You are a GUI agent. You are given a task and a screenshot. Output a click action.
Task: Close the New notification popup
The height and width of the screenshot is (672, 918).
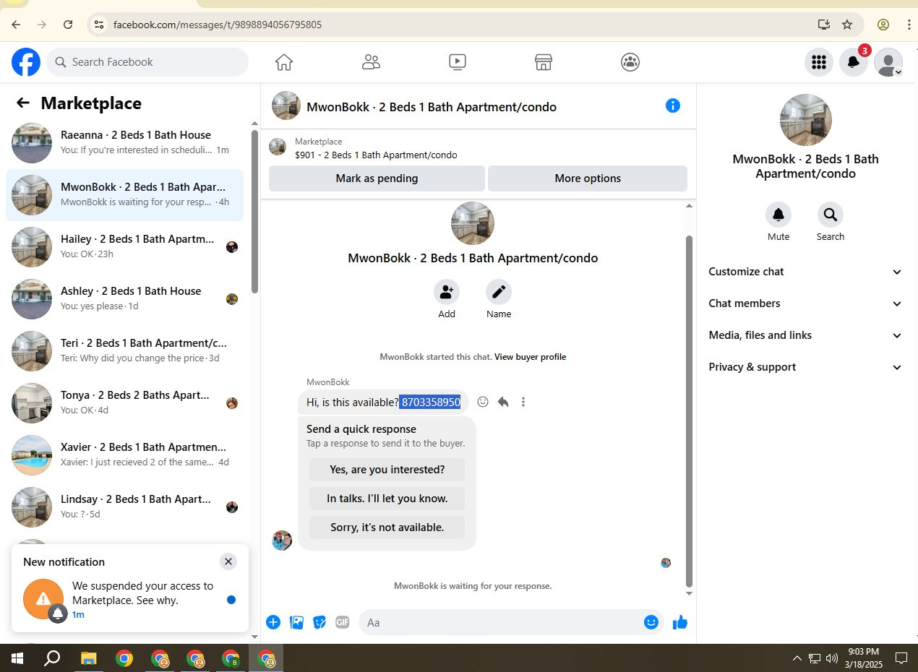(x=228, y=561)
